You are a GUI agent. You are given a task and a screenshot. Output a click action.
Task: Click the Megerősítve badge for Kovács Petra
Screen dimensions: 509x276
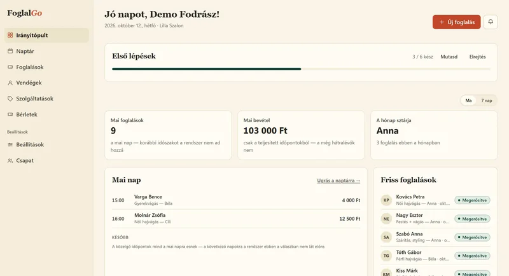[x=472, y=200]
